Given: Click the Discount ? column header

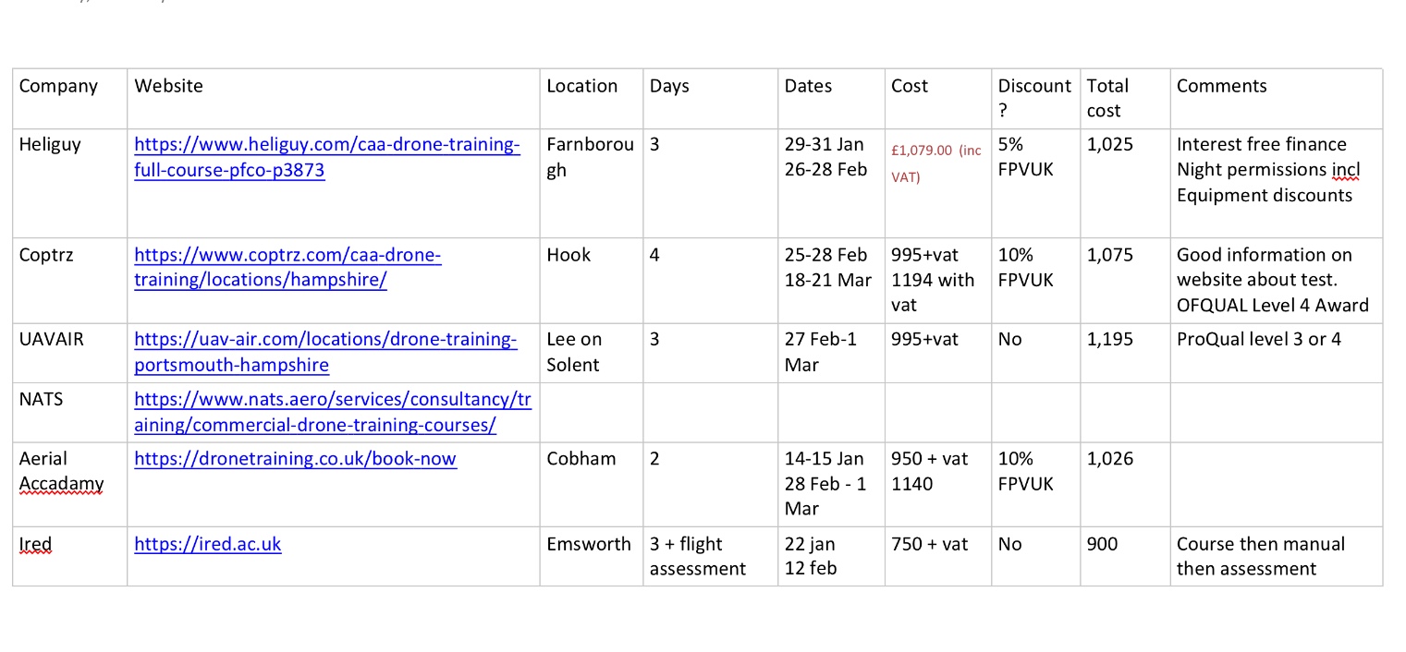Looking at the screenshot, I should [x=1034, y=98].
